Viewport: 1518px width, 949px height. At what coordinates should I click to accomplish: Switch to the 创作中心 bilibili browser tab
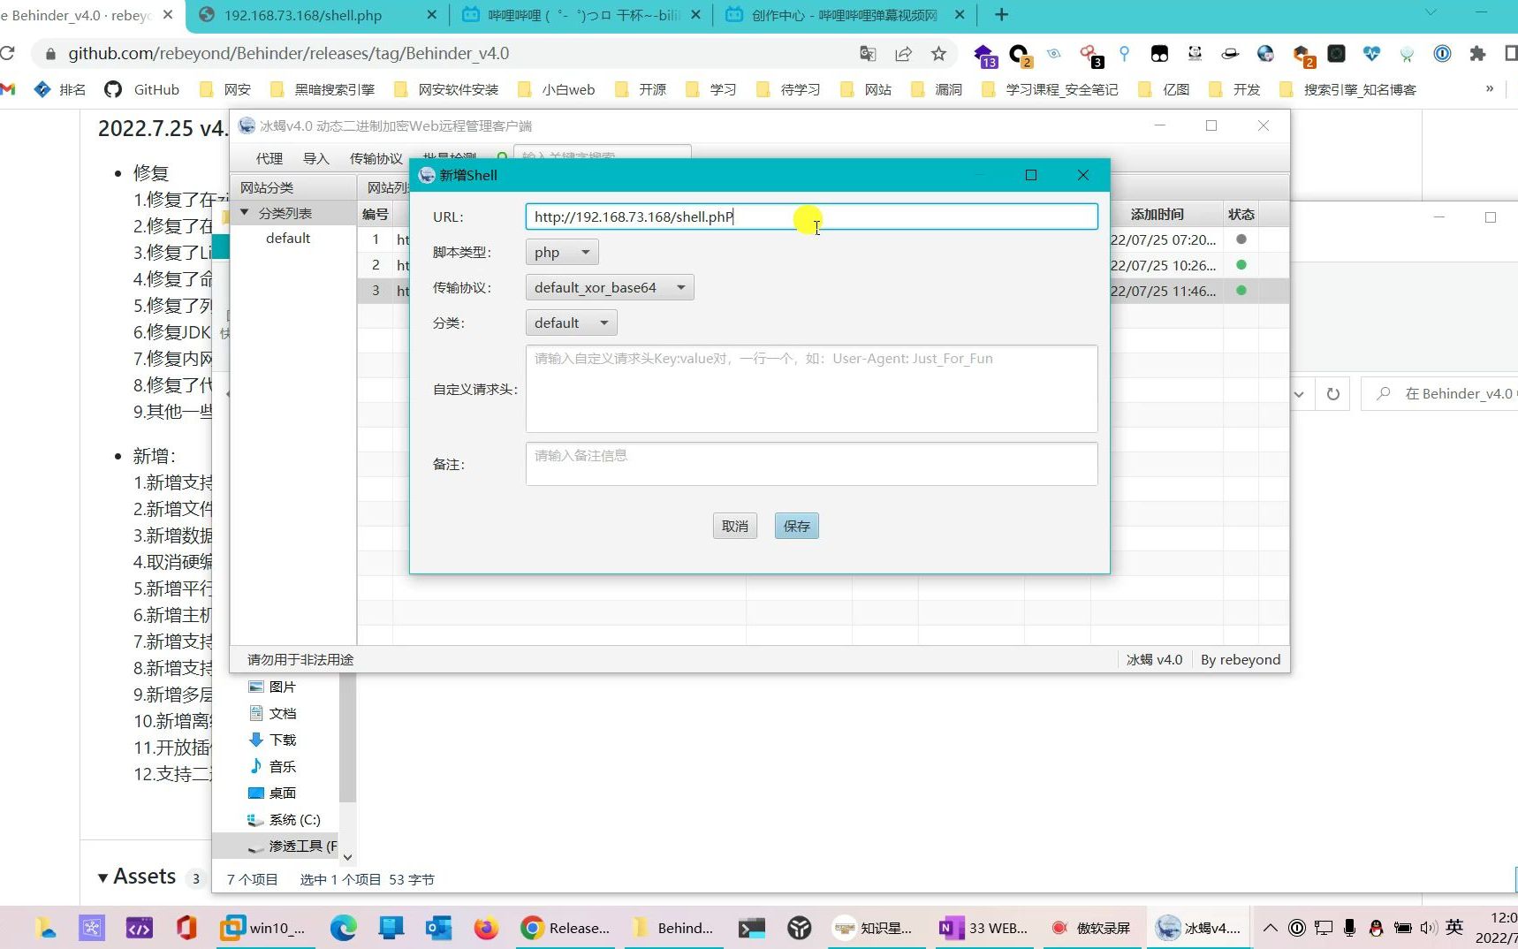(x=844, y=15)
